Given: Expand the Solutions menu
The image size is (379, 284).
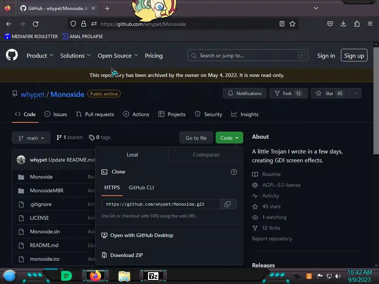Looking at the screenshot, I should pyautogui.click(x=76, y=56).
